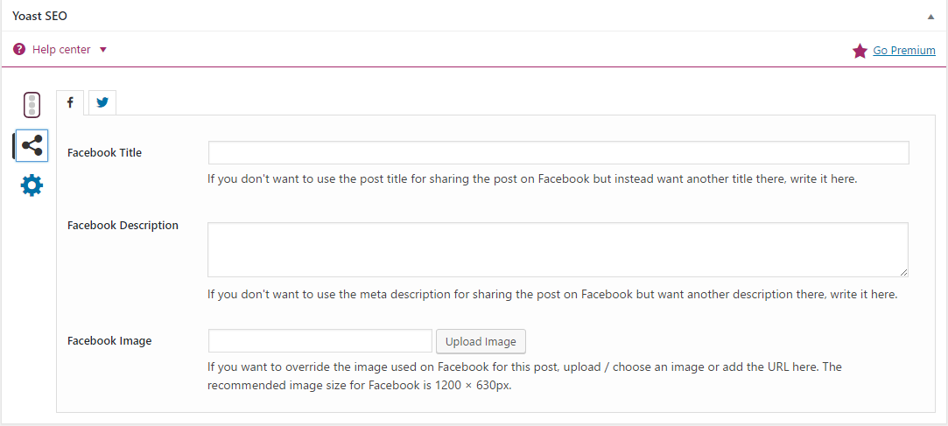948x426 pixels.
Task: Open the Go Premium link
Action: point(904,50)
